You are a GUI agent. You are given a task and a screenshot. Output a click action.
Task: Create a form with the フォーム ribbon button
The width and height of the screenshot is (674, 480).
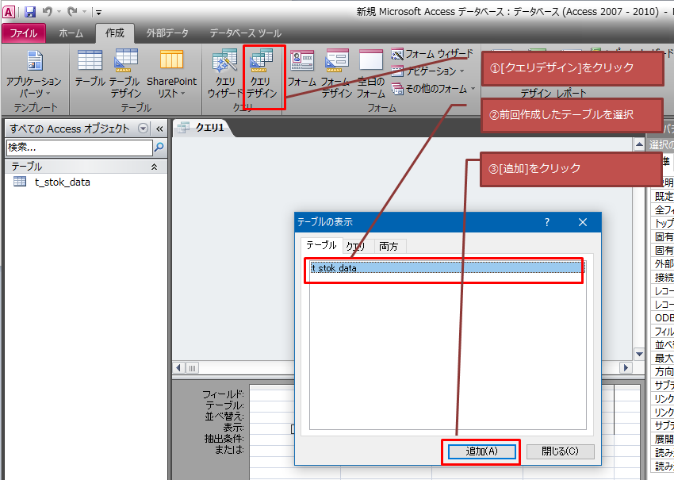[x=302, y=68]
